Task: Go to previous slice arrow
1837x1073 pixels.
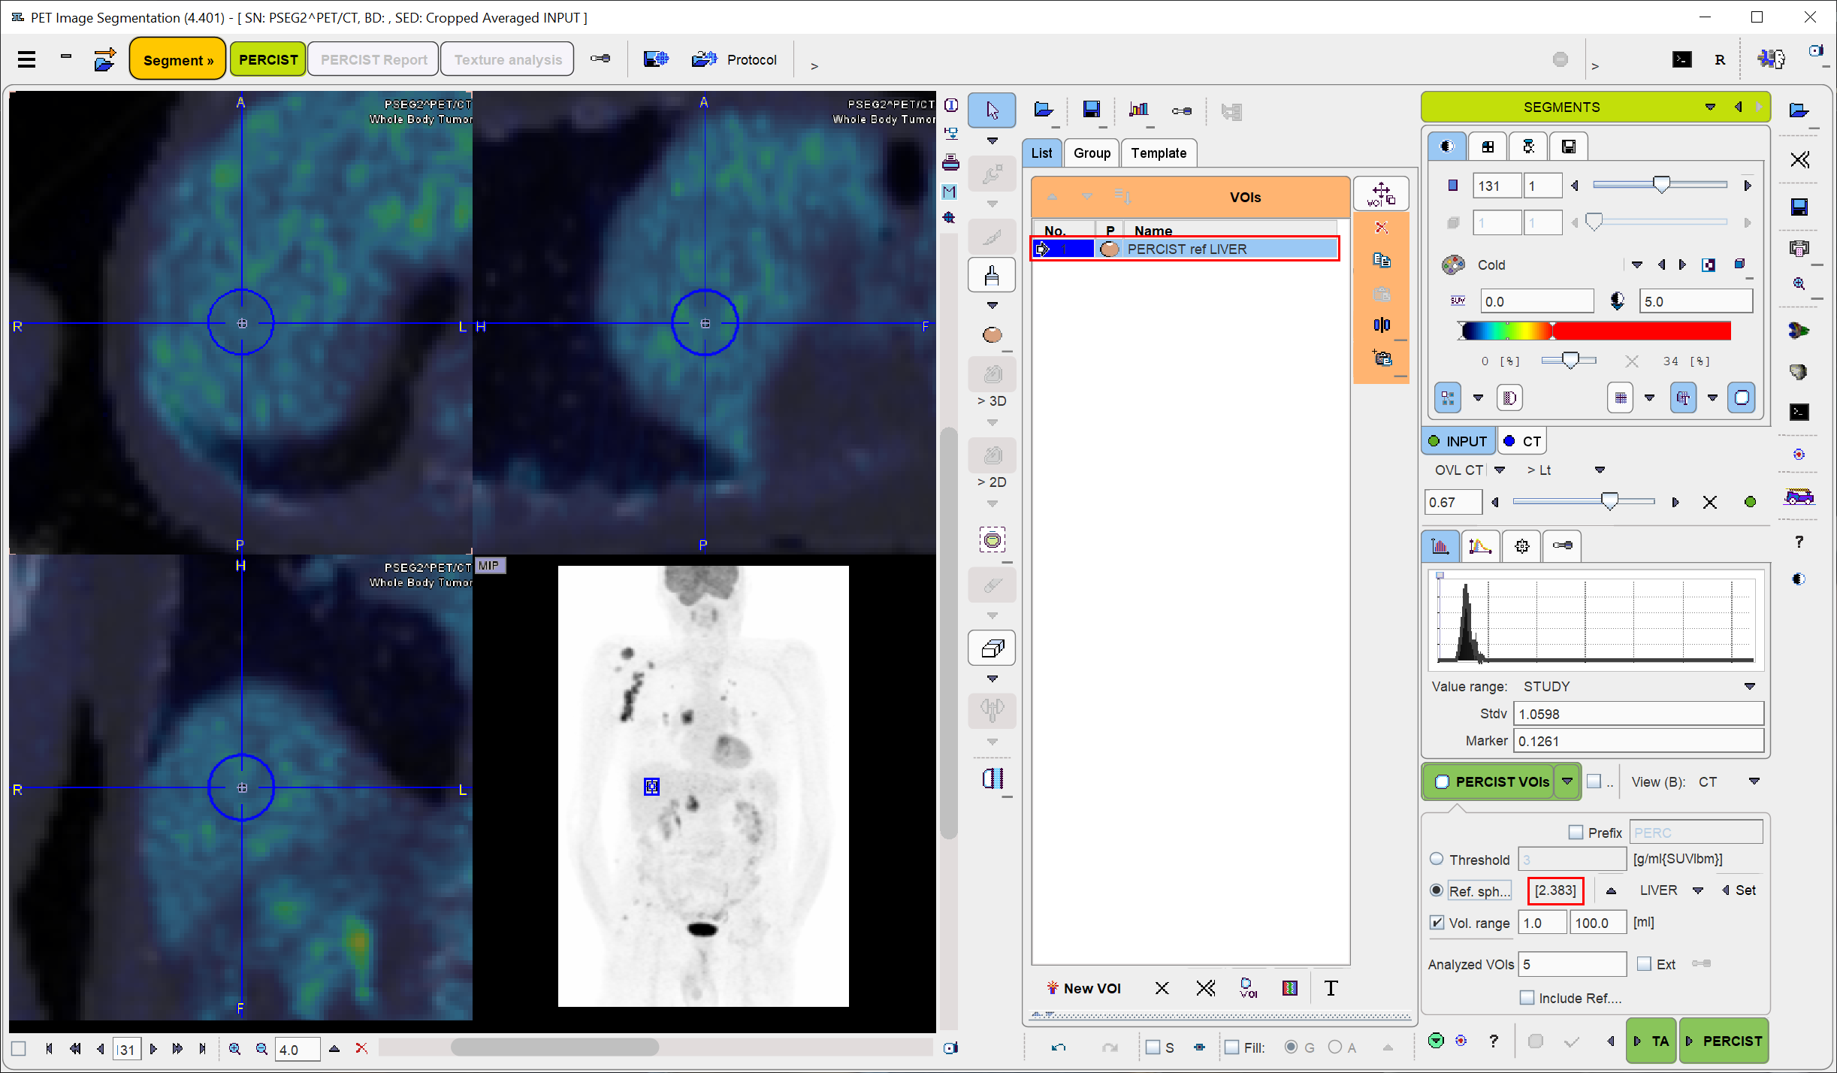Action: point(100,1049)
